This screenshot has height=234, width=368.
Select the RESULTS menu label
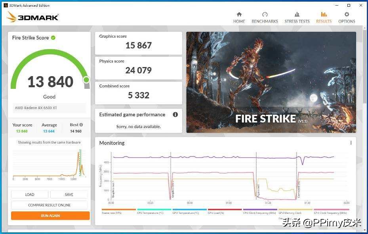point(324,21)
